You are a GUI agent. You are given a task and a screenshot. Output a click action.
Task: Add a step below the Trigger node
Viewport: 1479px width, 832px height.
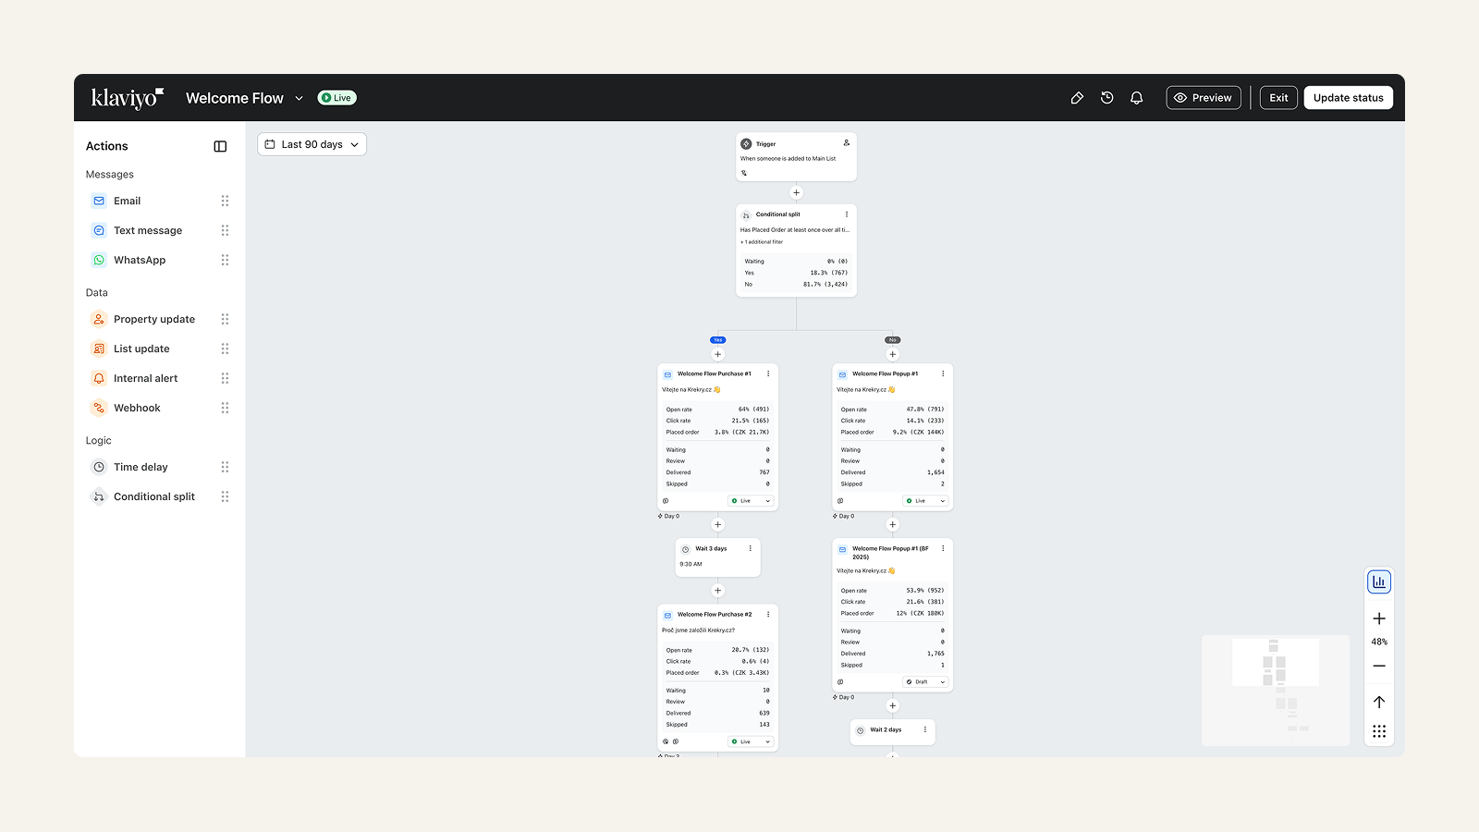click(796, 193)
